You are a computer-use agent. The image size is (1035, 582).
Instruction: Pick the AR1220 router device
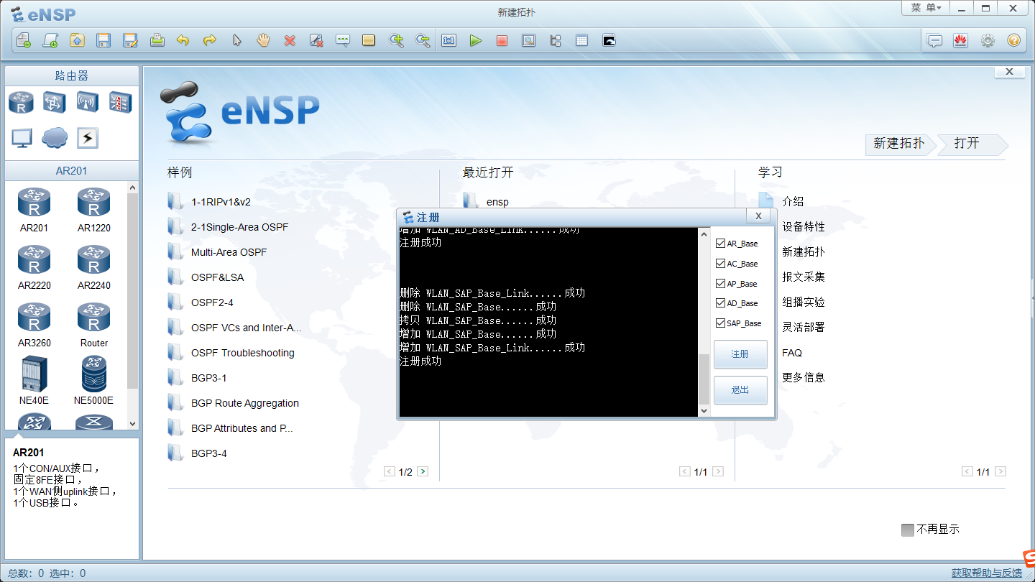pyautogui.click(x=93, y=210)
